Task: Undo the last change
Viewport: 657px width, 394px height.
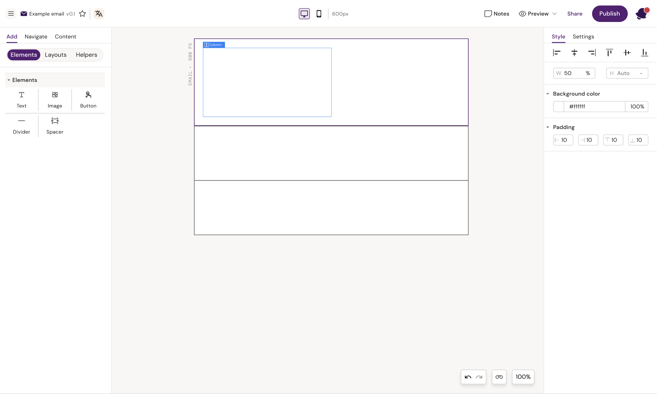Action: tap(468, 377)
